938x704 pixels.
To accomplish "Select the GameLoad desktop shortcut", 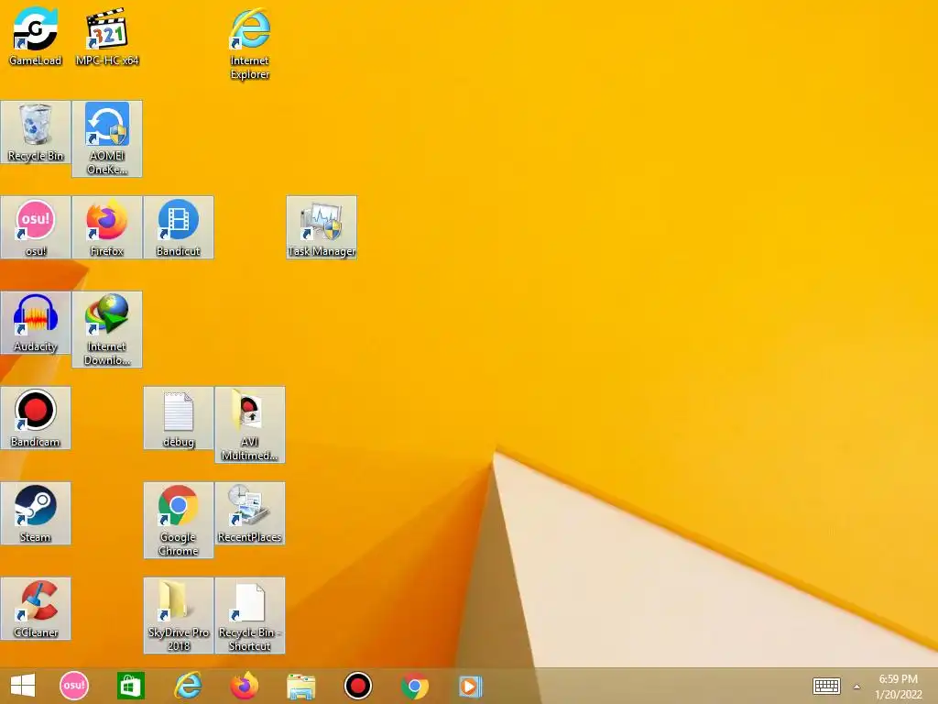I will [36, 36].
